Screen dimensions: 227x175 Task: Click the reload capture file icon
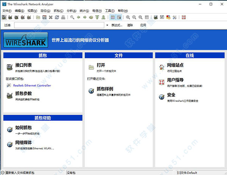(x=57, y=17)
